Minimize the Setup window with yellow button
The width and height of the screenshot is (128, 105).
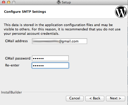point(9,2)
